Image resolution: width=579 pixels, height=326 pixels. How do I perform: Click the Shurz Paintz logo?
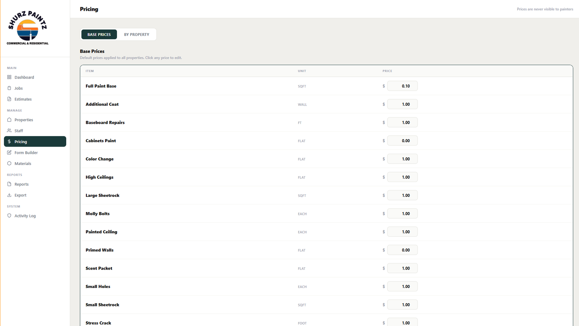[28, 28]
